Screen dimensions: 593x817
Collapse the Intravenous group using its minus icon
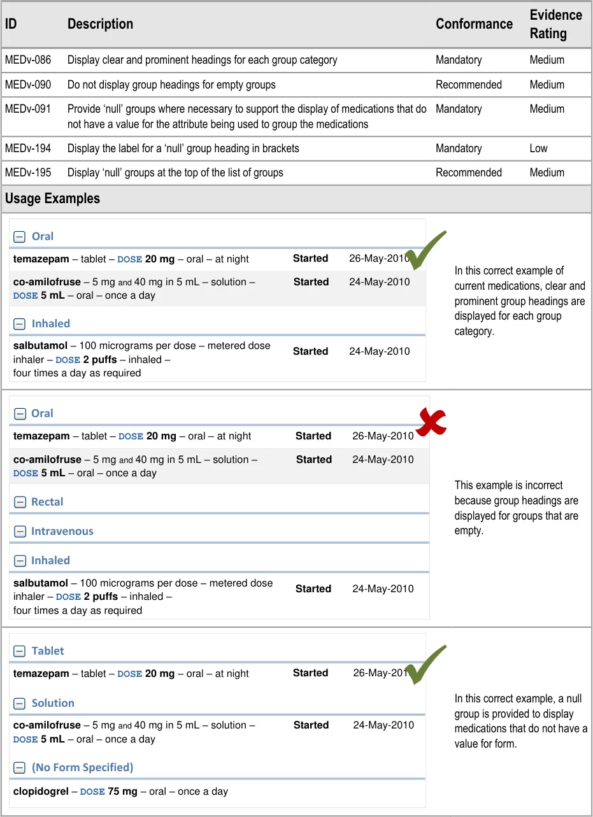[x=20, y=532]
